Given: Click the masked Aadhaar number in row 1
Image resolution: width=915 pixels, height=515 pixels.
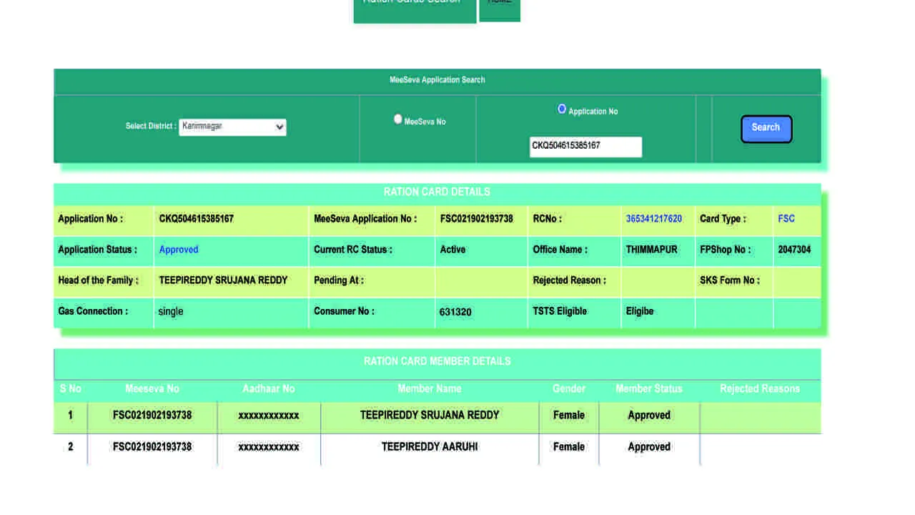Looking at the screenshot, I should pyautogui.click(x=269, y=416).
